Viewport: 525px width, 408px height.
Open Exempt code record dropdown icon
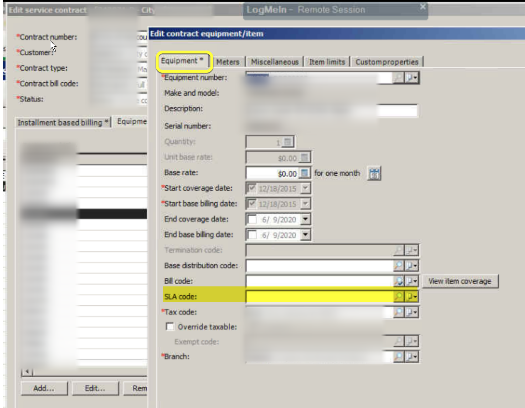[411, 341]
